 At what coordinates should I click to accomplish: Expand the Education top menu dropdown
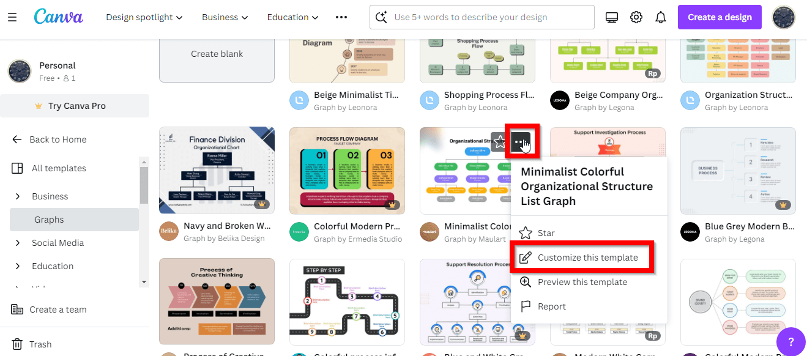293,17
